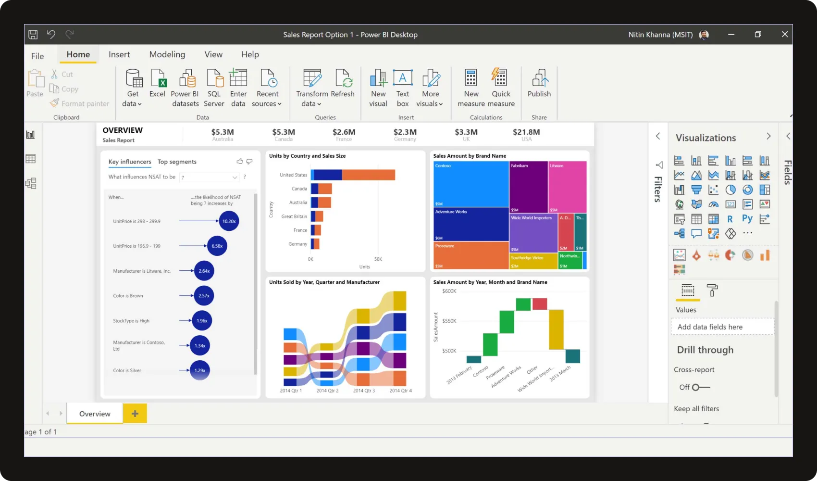Like the Key influencers result with thumbs up
This screenshot has width=817, height=481.
(239, 161)
